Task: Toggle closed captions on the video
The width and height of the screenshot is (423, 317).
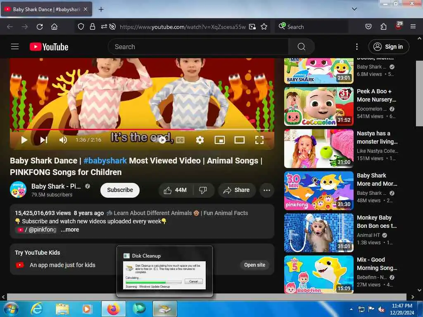Action: [180, 140]
